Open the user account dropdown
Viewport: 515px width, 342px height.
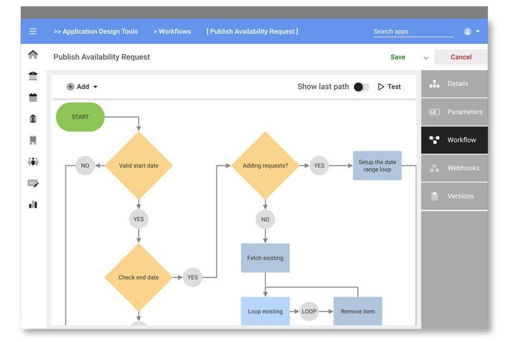471,32
